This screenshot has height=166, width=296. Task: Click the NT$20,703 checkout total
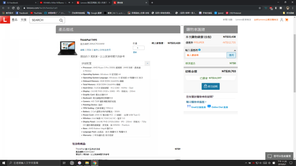[229, 71]
